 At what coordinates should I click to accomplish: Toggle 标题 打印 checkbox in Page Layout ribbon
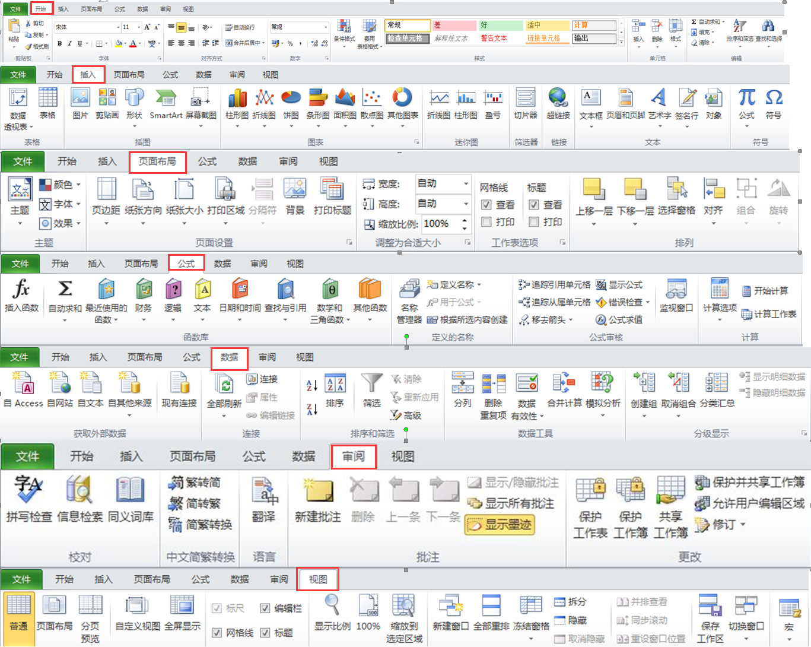pos(534,222)
